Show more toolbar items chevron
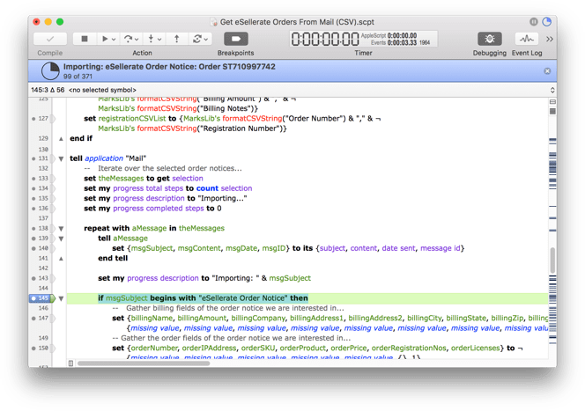585x411 pixels. (x=550, y=39)
